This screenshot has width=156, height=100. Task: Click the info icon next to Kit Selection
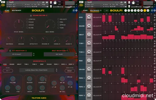coord(26,51)
